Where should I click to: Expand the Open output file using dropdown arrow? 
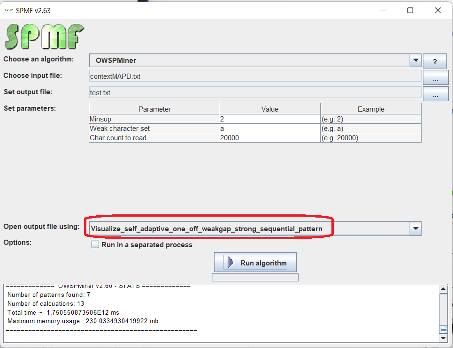(x=415, y=229)
